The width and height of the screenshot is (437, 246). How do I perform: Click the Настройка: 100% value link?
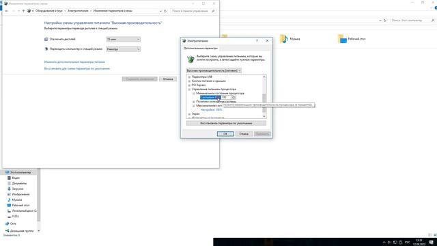click(x=211, y=110)
